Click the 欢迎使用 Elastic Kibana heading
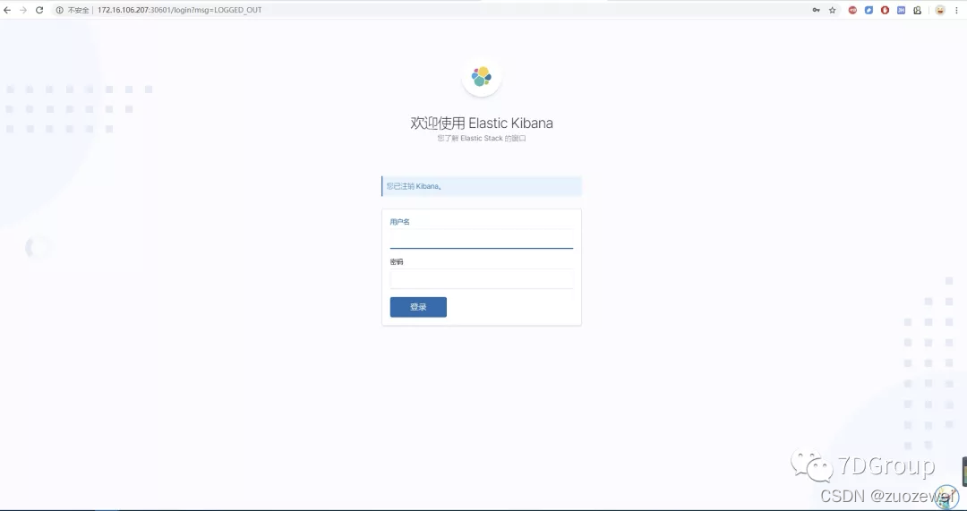967x511 pixels. [482, 123]
